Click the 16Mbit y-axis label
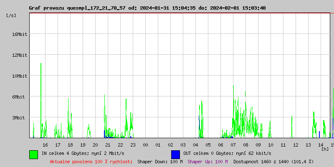The height and width of the screenshot is (167, 334). [19, 34]
